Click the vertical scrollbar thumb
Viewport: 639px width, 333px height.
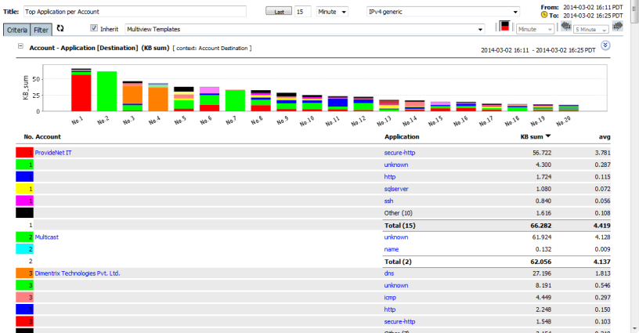(634, 12)
